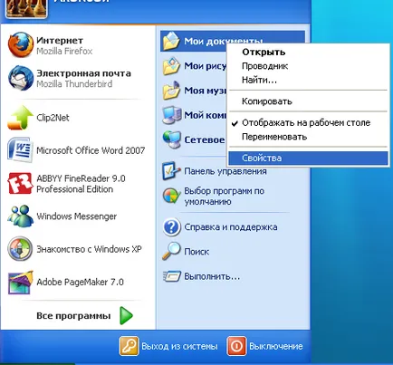Click the Моя музыка folder icon
393x365 pixels.
(172, 91)
